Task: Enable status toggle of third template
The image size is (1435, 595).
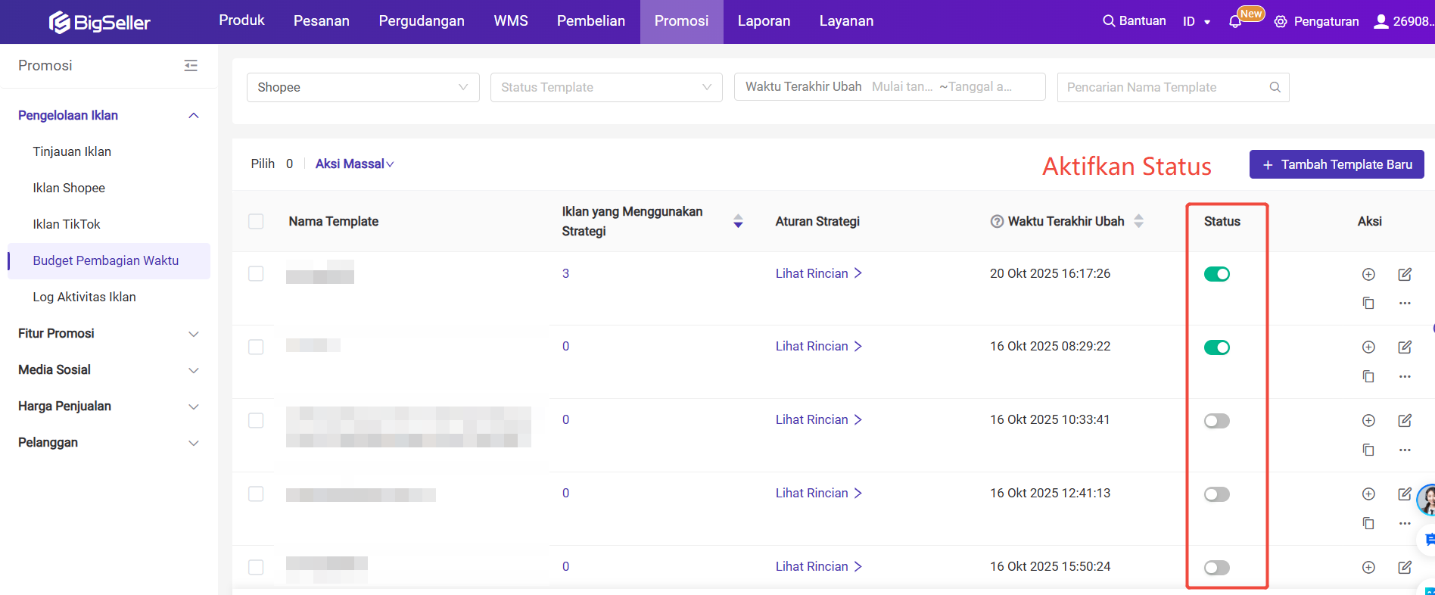Action: 1217,420
